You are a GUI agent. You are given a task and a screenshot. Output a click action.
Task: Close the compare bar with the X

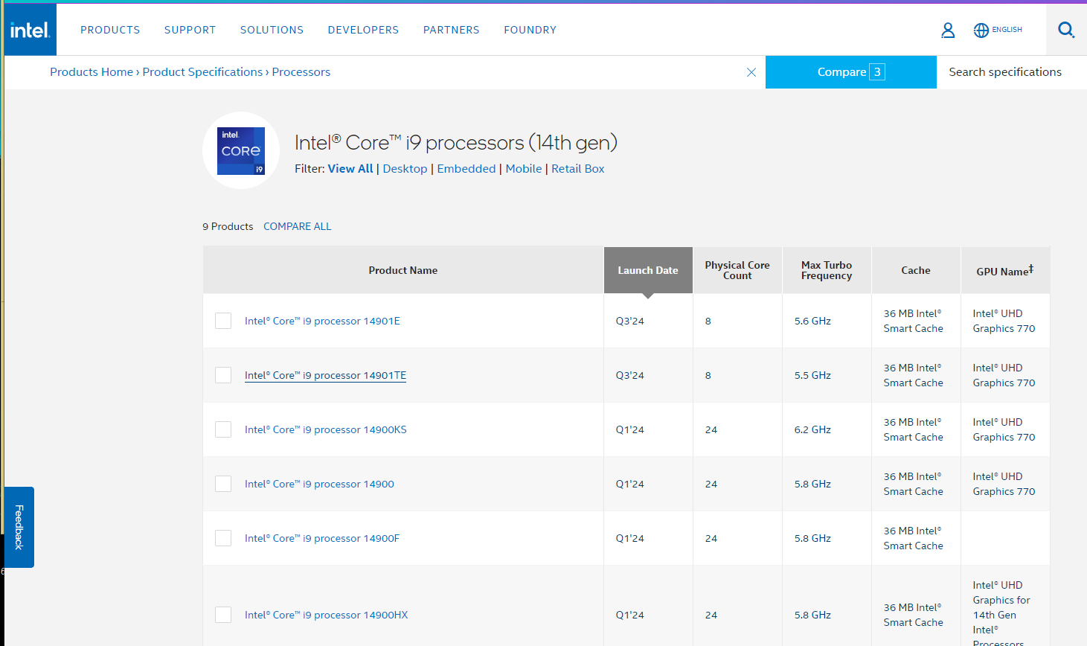(x=751, y=72)
